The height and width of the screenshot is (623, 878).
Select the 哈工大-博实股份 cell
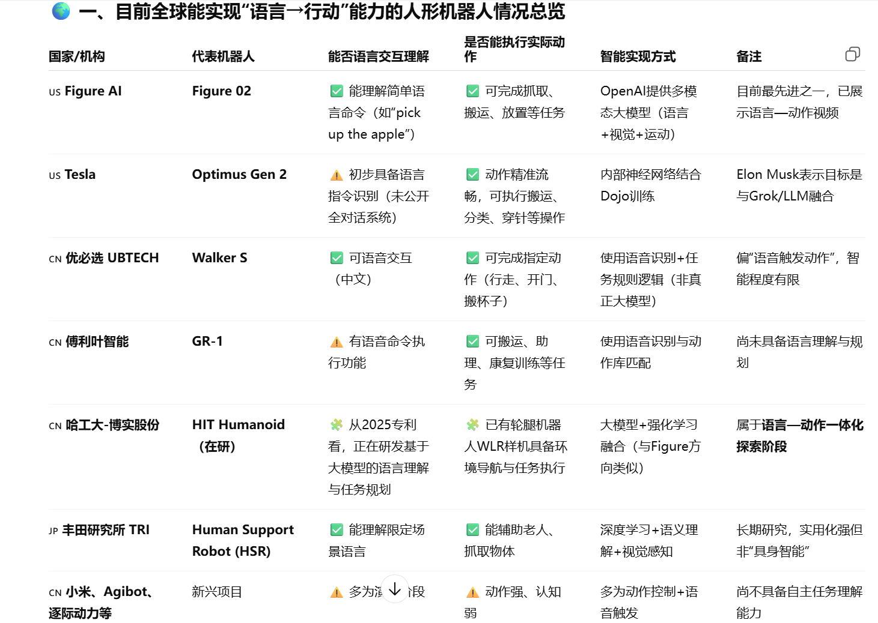tap(104, 425)
